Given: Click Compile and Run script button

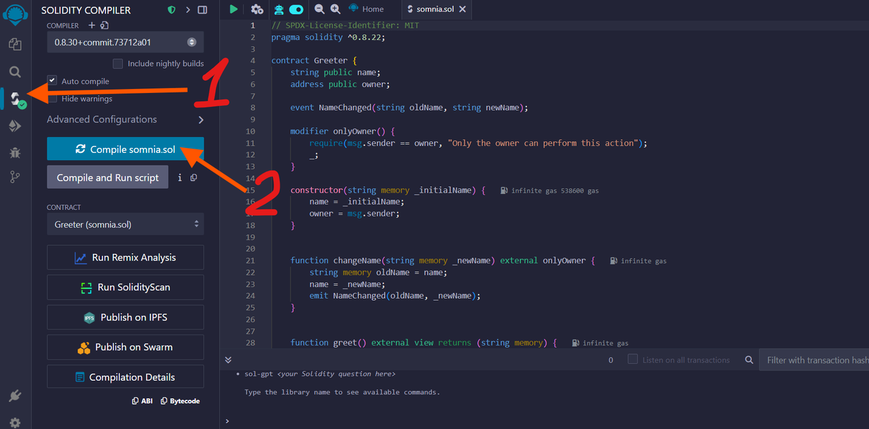Looking at the screenshot, I should pos(108,178).
